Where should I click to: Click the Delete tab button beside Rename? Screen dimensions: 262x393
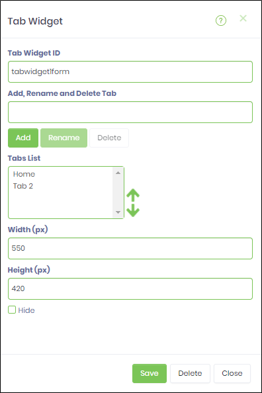[x=109, y=138]
